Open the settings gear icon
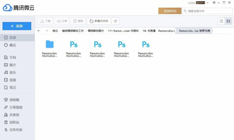 pyautogui.click(x=214, y=3)
